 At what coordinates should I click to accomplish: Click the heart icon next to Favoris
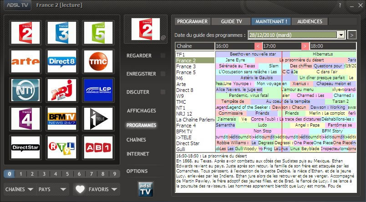click(80, 189)
